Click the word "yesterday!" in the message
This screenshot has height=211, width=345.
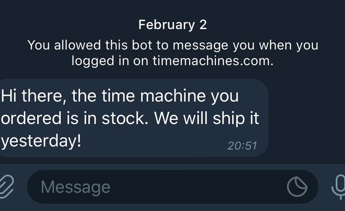(x=41, y=141)
